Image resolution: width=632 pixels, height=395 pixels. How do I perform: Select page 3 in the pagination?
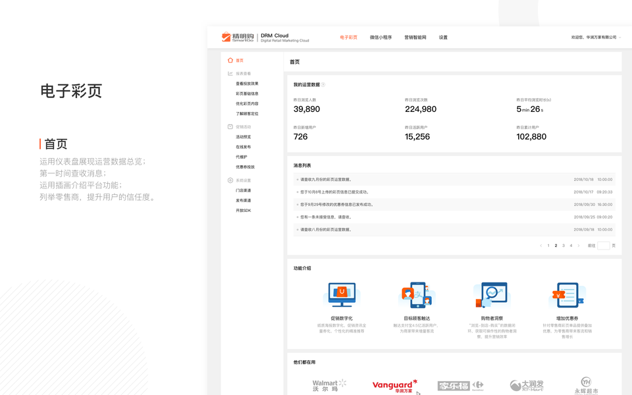[564, 246]
